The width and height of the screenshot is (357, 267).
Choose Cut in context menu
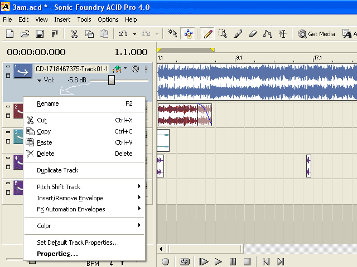(x=84, y=120)
